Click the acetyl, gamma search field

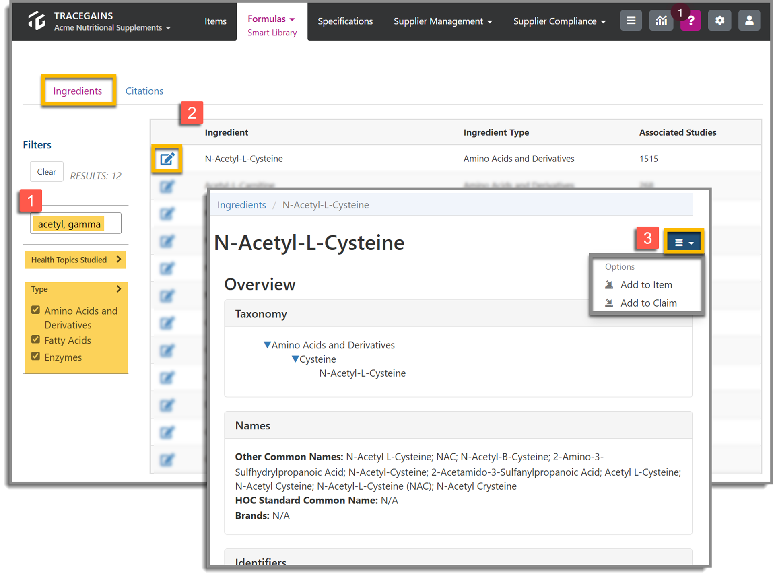(x=76, y=223)
